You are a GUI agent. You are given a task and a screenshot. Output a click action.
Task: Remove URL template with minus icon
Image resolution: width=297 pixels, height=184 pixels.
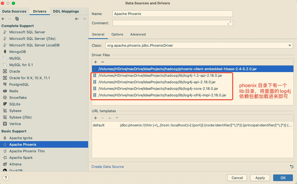coord(103,118)
